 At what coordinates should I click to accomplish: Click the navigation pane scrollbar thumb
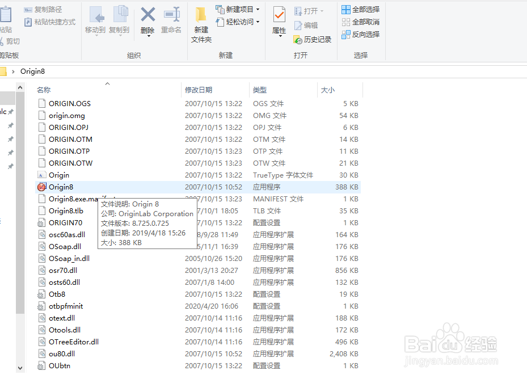[20, 203]
